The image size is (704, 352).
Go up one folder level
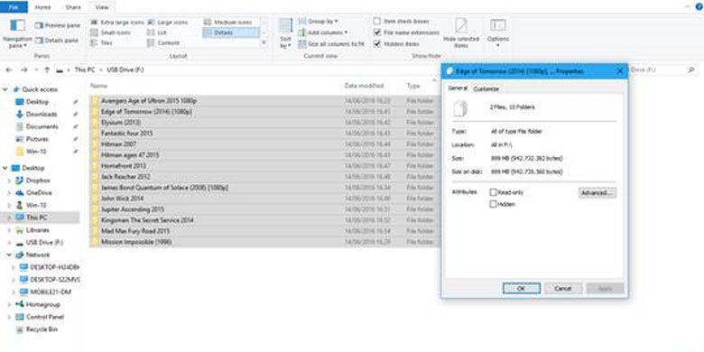47,70
